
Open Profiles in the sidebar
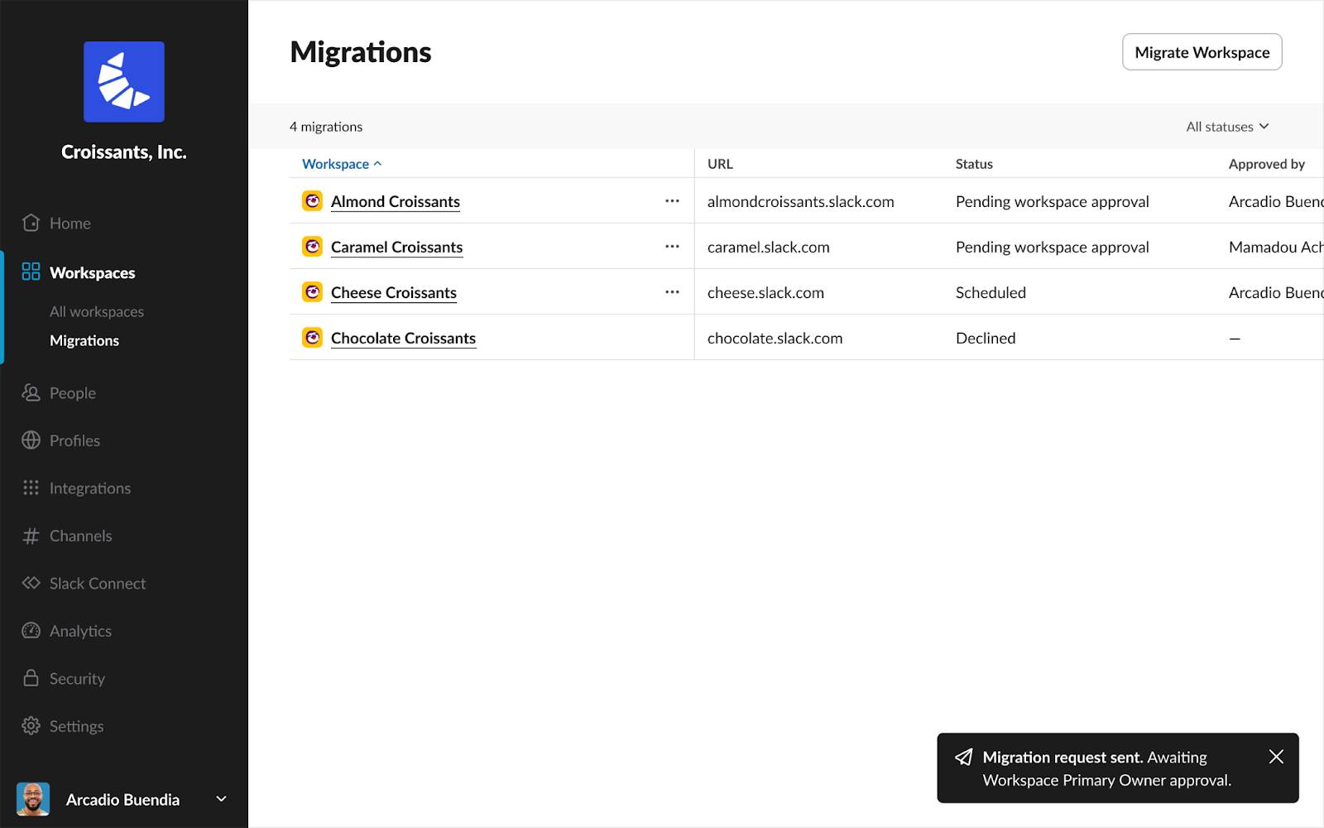(x=74, y=440)
